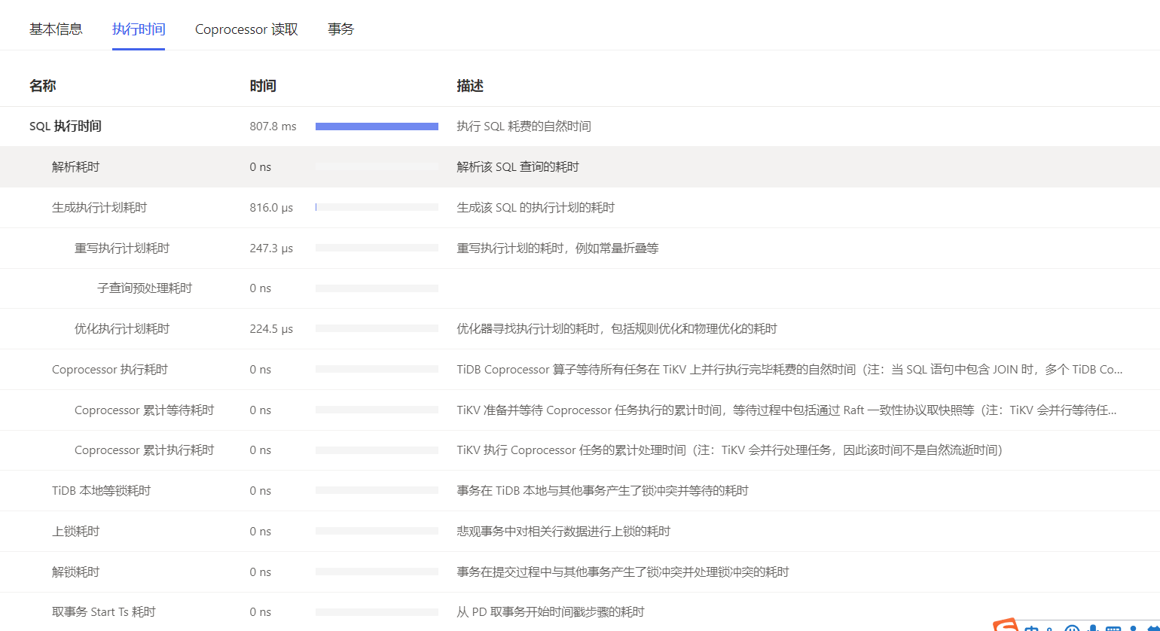Click truncated description starting TiKV 准备并等待
Image resolution: width=1160 pixels, height=631 pixels.
[x=787, y=410]
